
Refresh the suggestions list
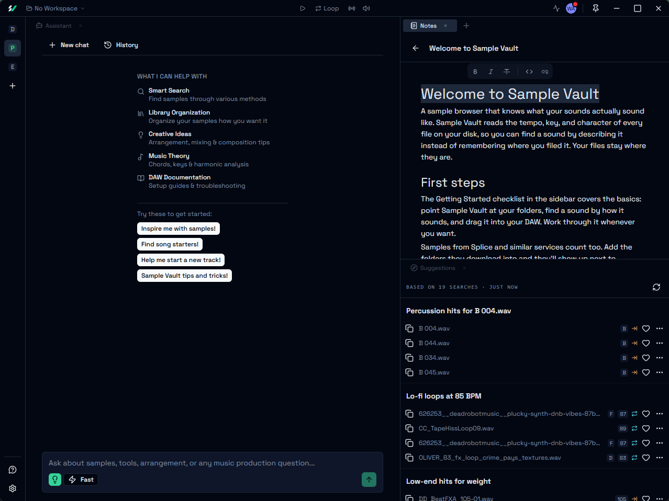[x=656, y=287]
